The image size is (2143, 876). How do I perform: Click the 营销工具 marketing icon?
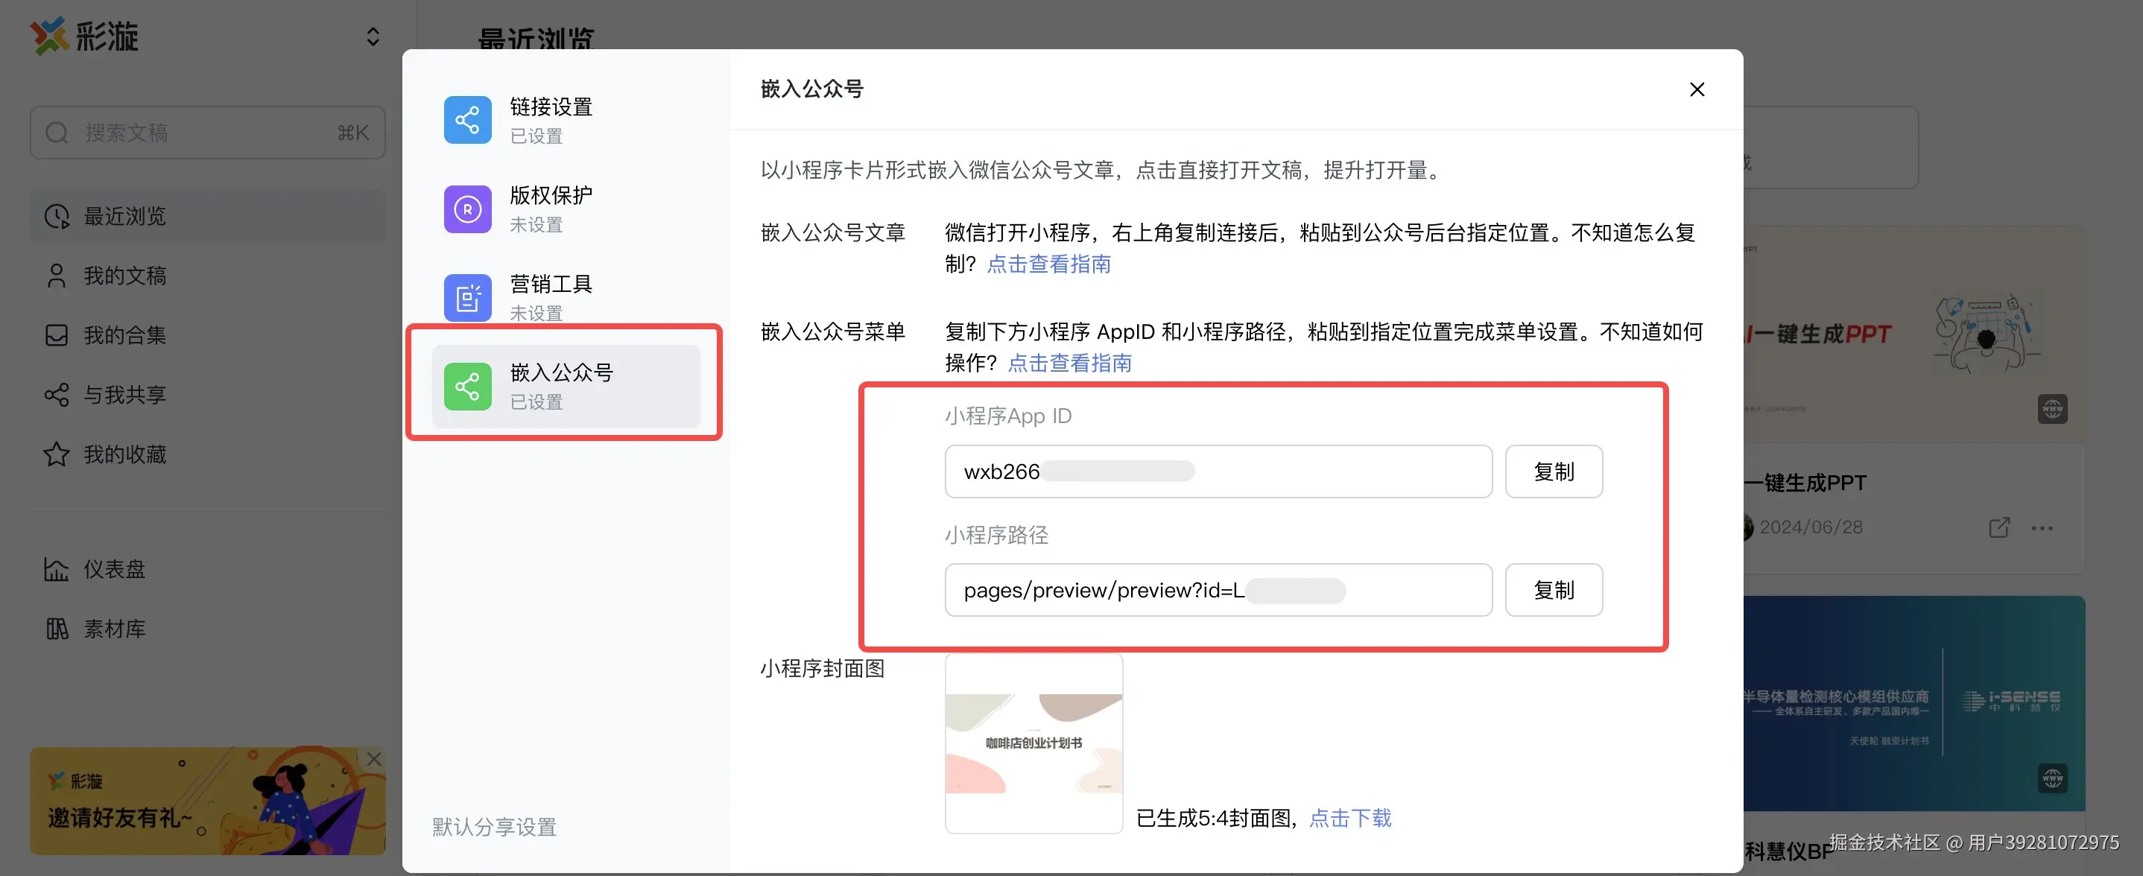[x=467, y=297]
